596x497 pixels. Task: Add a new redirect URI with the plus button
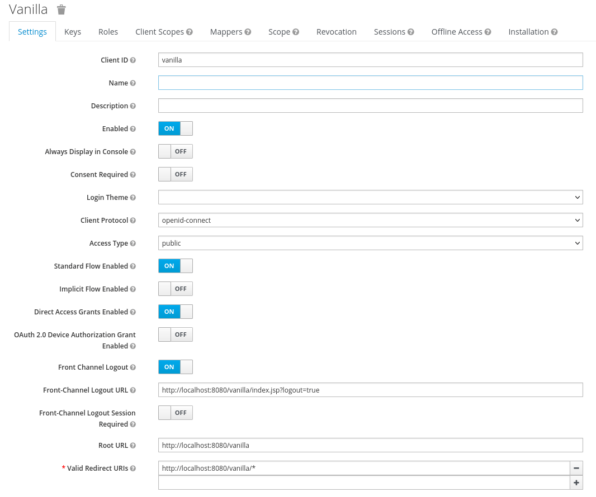[x=576, y=482]
